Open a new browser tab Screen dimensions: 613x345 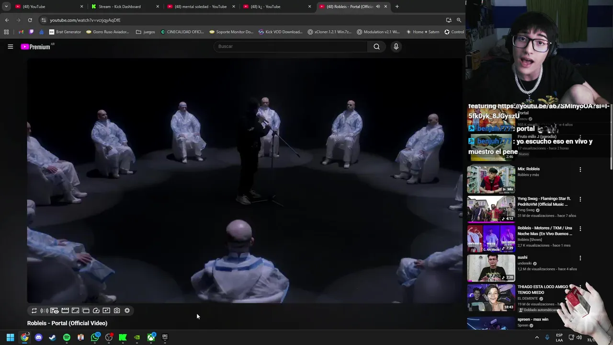coord(397,7)
